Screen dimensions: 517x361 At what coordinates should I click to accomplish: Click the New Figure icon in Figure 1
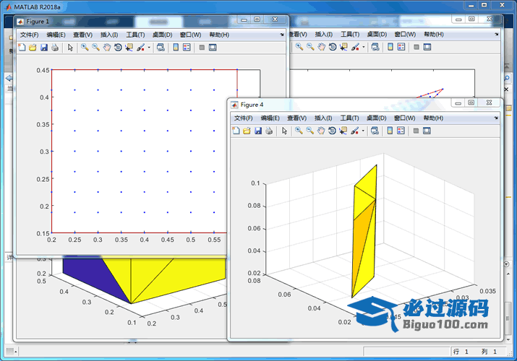click(21, 48)
